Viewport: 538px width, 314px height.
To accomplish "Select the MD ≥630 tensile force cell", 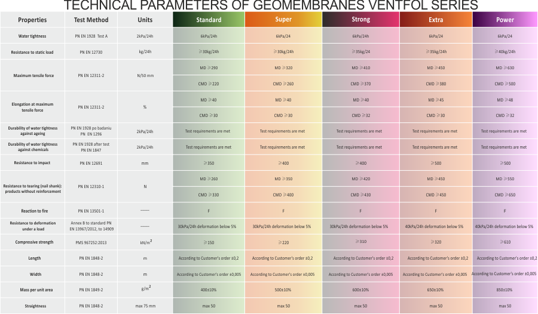I will point(505,68).
